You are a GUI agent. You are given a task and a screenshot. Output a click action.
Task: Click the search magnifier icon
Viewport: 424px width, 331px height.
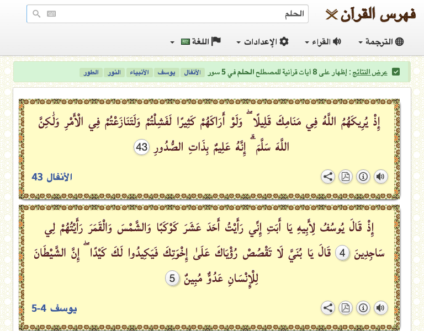click(36, 14)
